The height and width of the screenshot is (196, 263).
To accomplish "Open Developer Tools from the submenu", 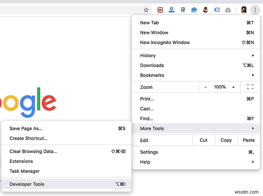I will [67, 184].
